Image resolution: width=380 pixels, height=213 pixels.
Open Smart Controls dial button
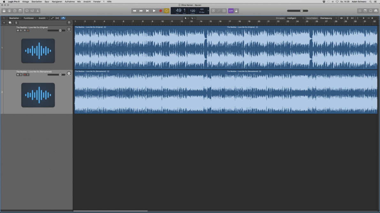[x=27, y=11]
